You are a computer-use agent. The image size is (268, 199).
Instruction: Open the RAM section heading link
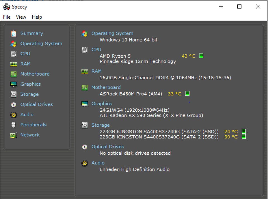pos(97,71)
